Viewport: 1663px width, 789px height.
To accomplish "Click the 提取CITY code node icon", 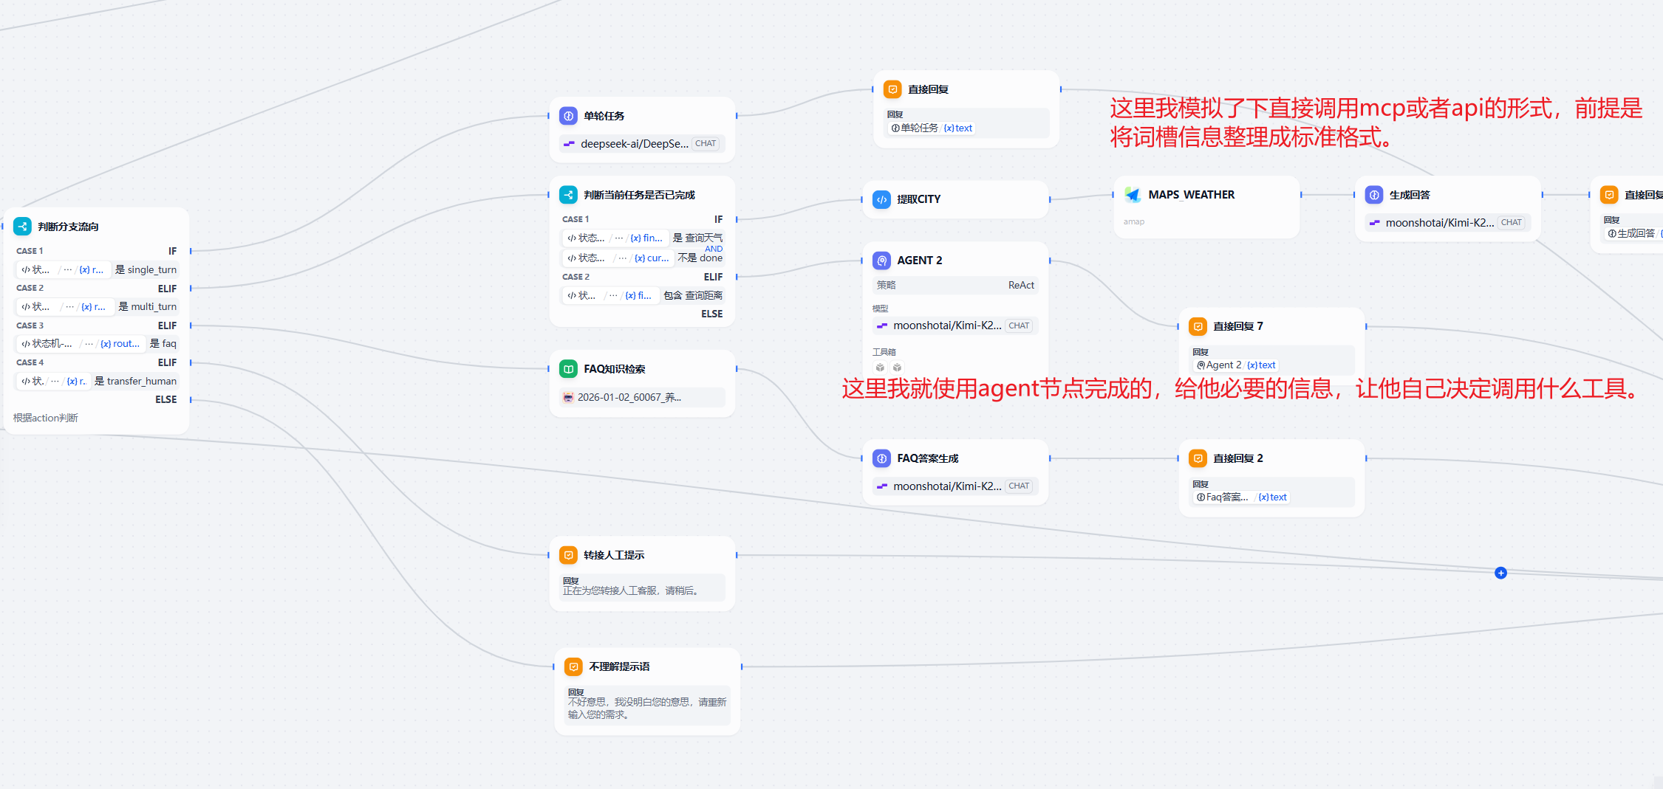I will [x=881, y=199].
